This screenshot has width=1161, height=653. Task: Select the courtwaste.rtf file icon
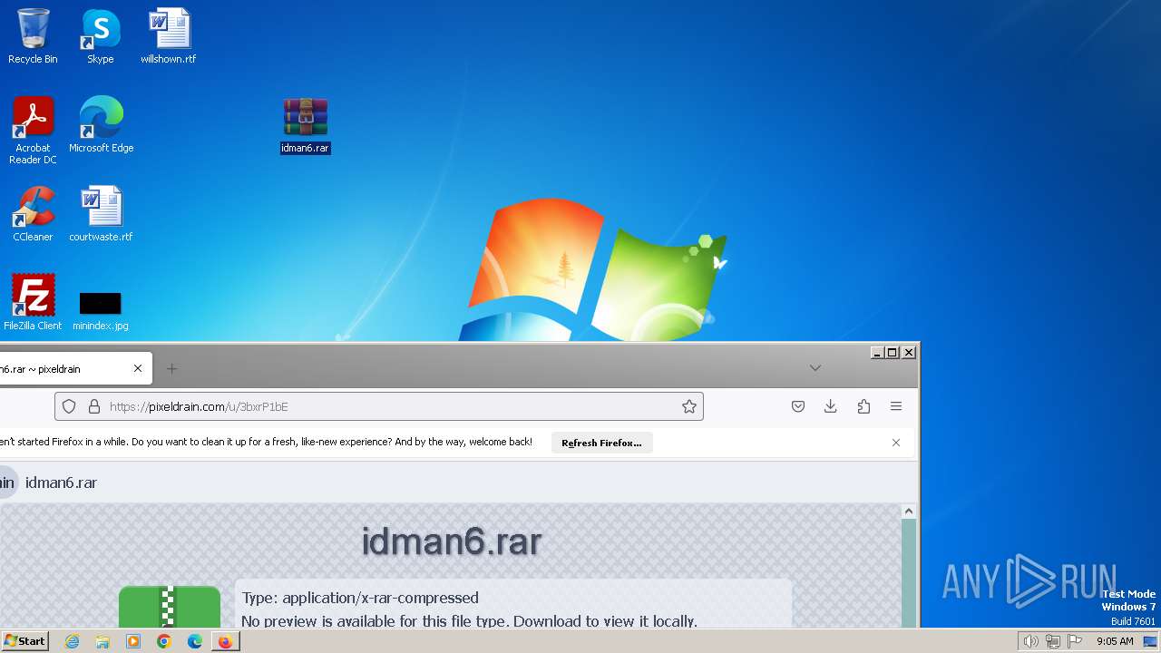(x=101, y=214)
